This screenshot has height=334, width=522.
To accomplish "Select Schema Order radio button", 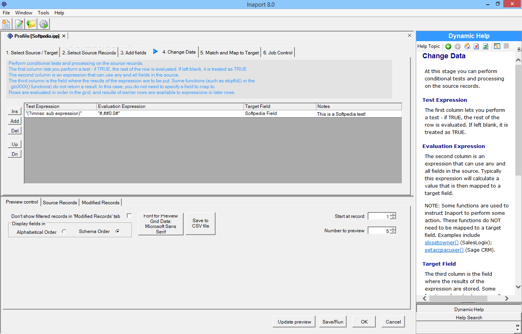I will pyautogui.click(x=117, y=231).
